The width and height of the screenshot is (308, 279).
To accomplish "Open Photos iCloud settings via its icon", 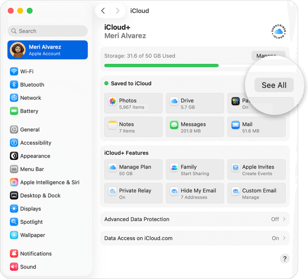I will [x=112, y=101].
